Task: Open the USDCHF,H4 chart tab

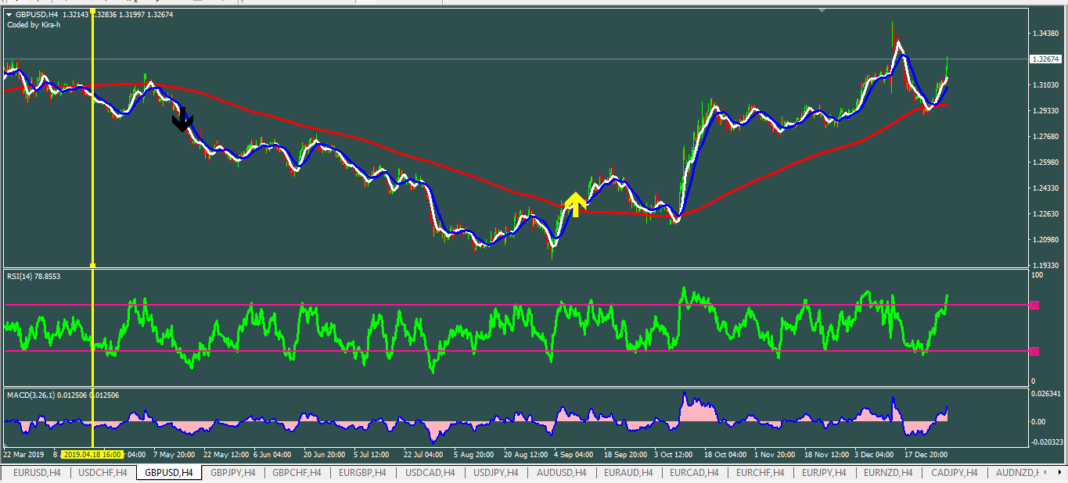Action: pos(102,473)
